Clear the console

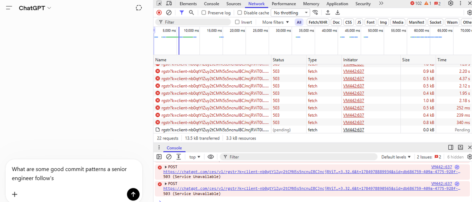(x=169, y=157)
